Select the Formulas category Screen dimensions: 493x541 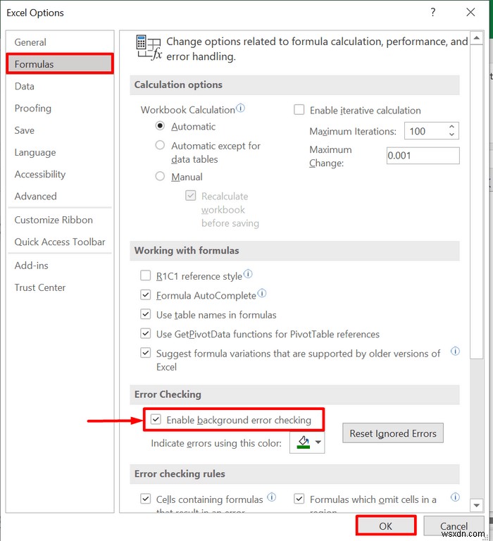pyautogui.click(x=60, y=64)
